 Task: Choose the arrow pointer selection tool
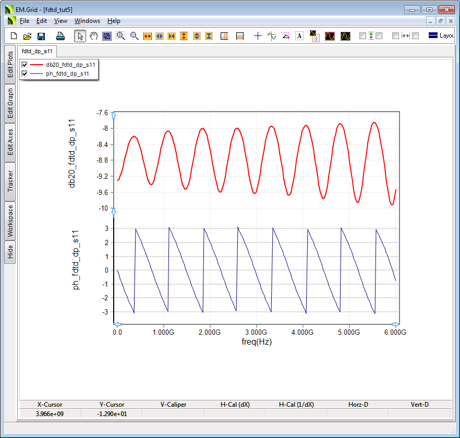80,36
